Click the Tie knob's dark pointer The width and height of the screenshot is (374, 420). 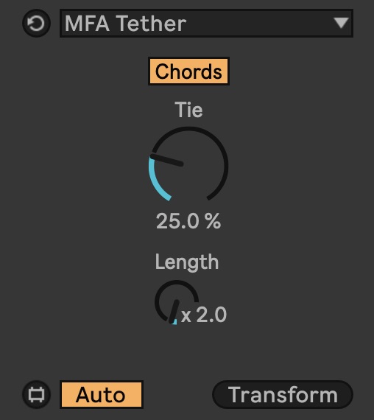167,160
